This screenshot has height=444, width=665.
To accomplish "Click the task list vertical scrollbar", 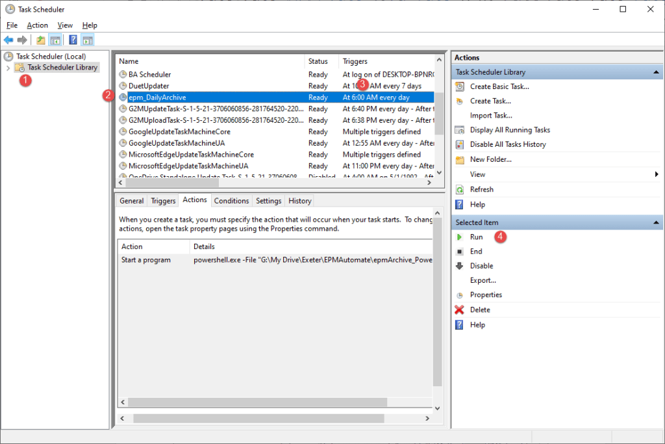I will tap(438, 117).
